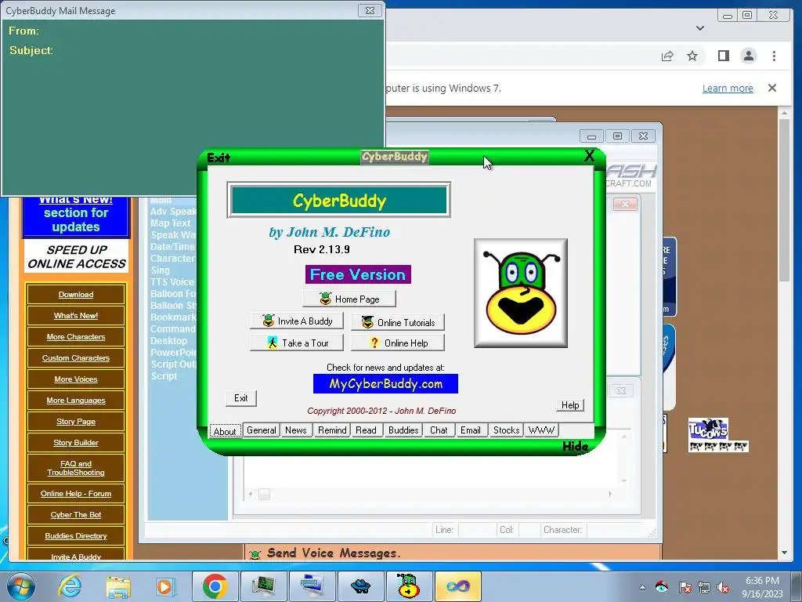
Task: Open the Email tab
Action: coord(471,430)
